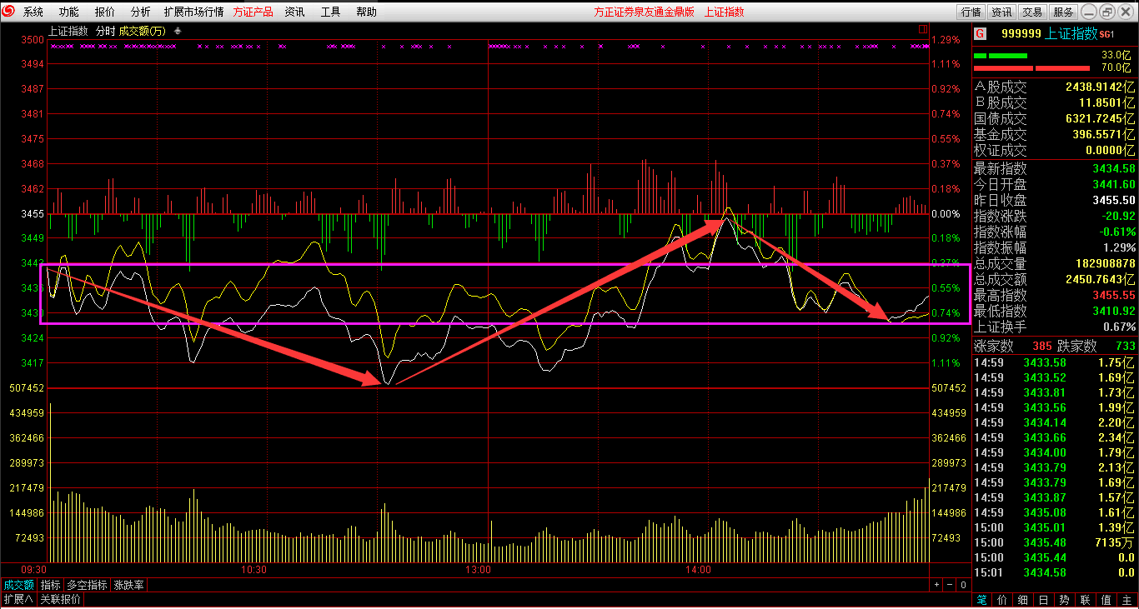This screenshot has width=1139, height=609.
Task: Click the red swirl application logo
Action: pos(8,12)
